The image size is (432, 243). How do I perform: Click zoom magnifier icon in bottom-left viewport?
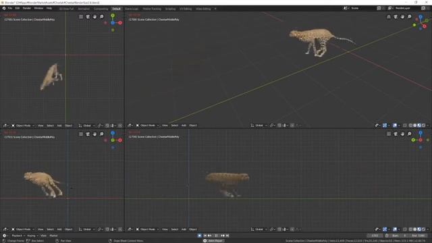pyautogui.click(x=102, y=134)
